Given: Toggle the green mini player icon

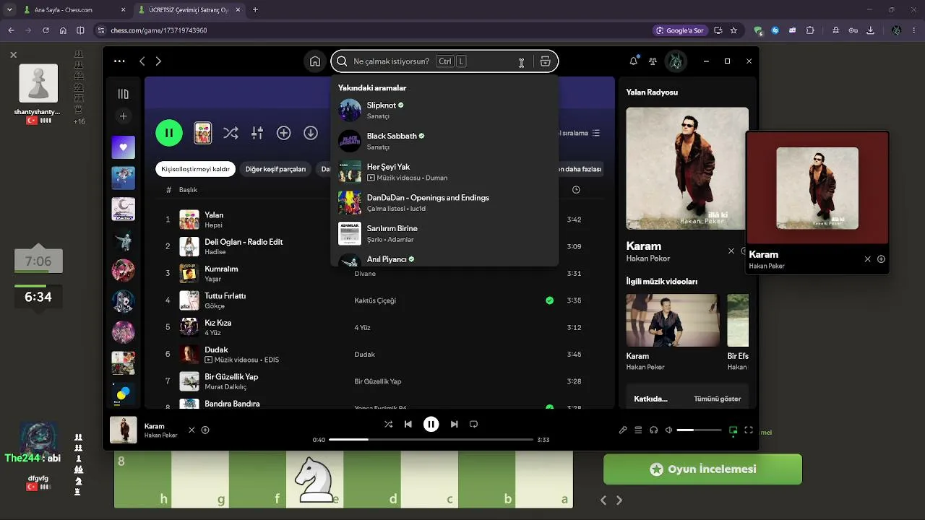Looking at the screenshot, I should [733, 430].
